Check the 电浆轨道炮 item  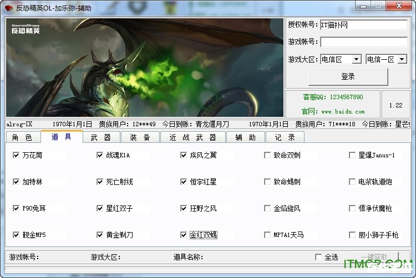(x=352, y=182)
